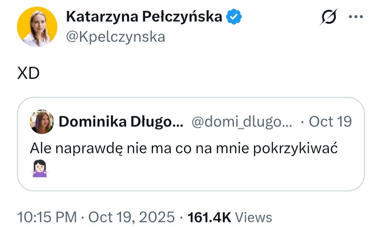Click the quoted tweet's Oct 19 date

pos(330,122)
